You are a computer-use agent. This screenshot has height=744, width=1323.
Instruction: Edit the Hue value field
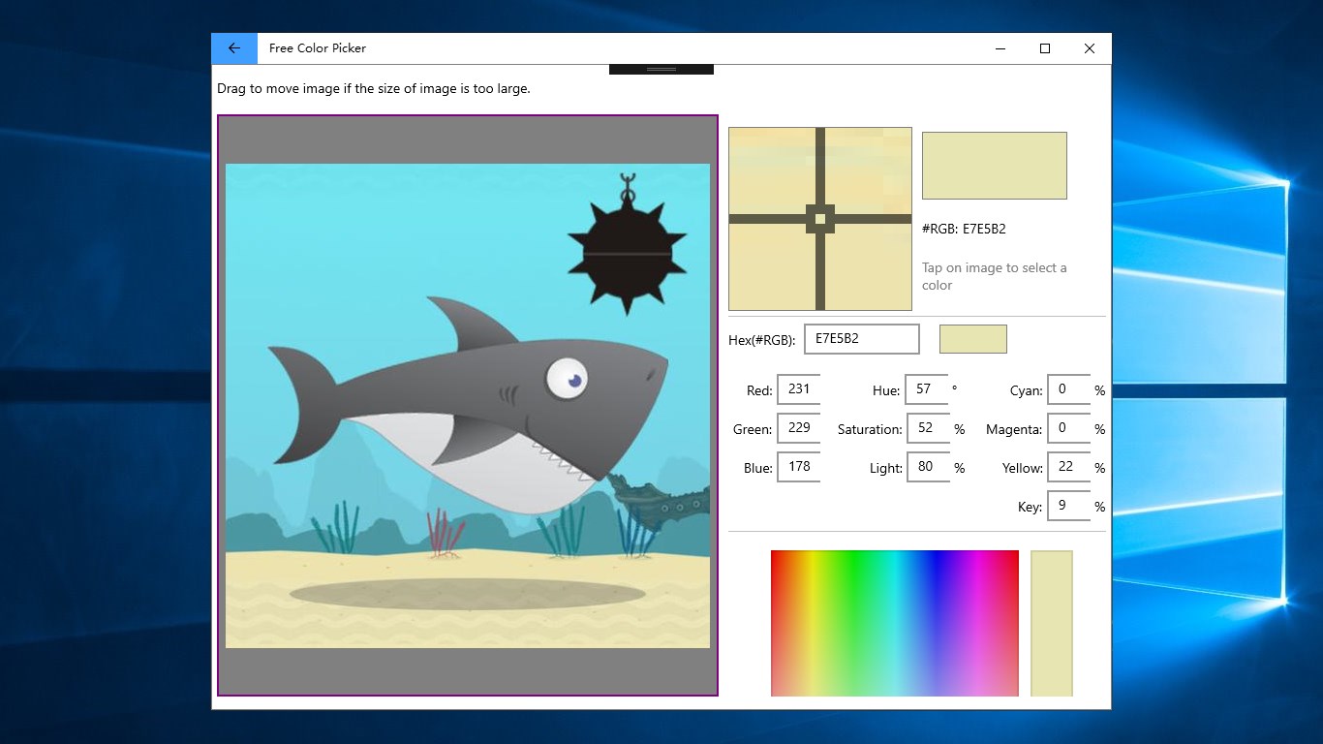point(928,389)
